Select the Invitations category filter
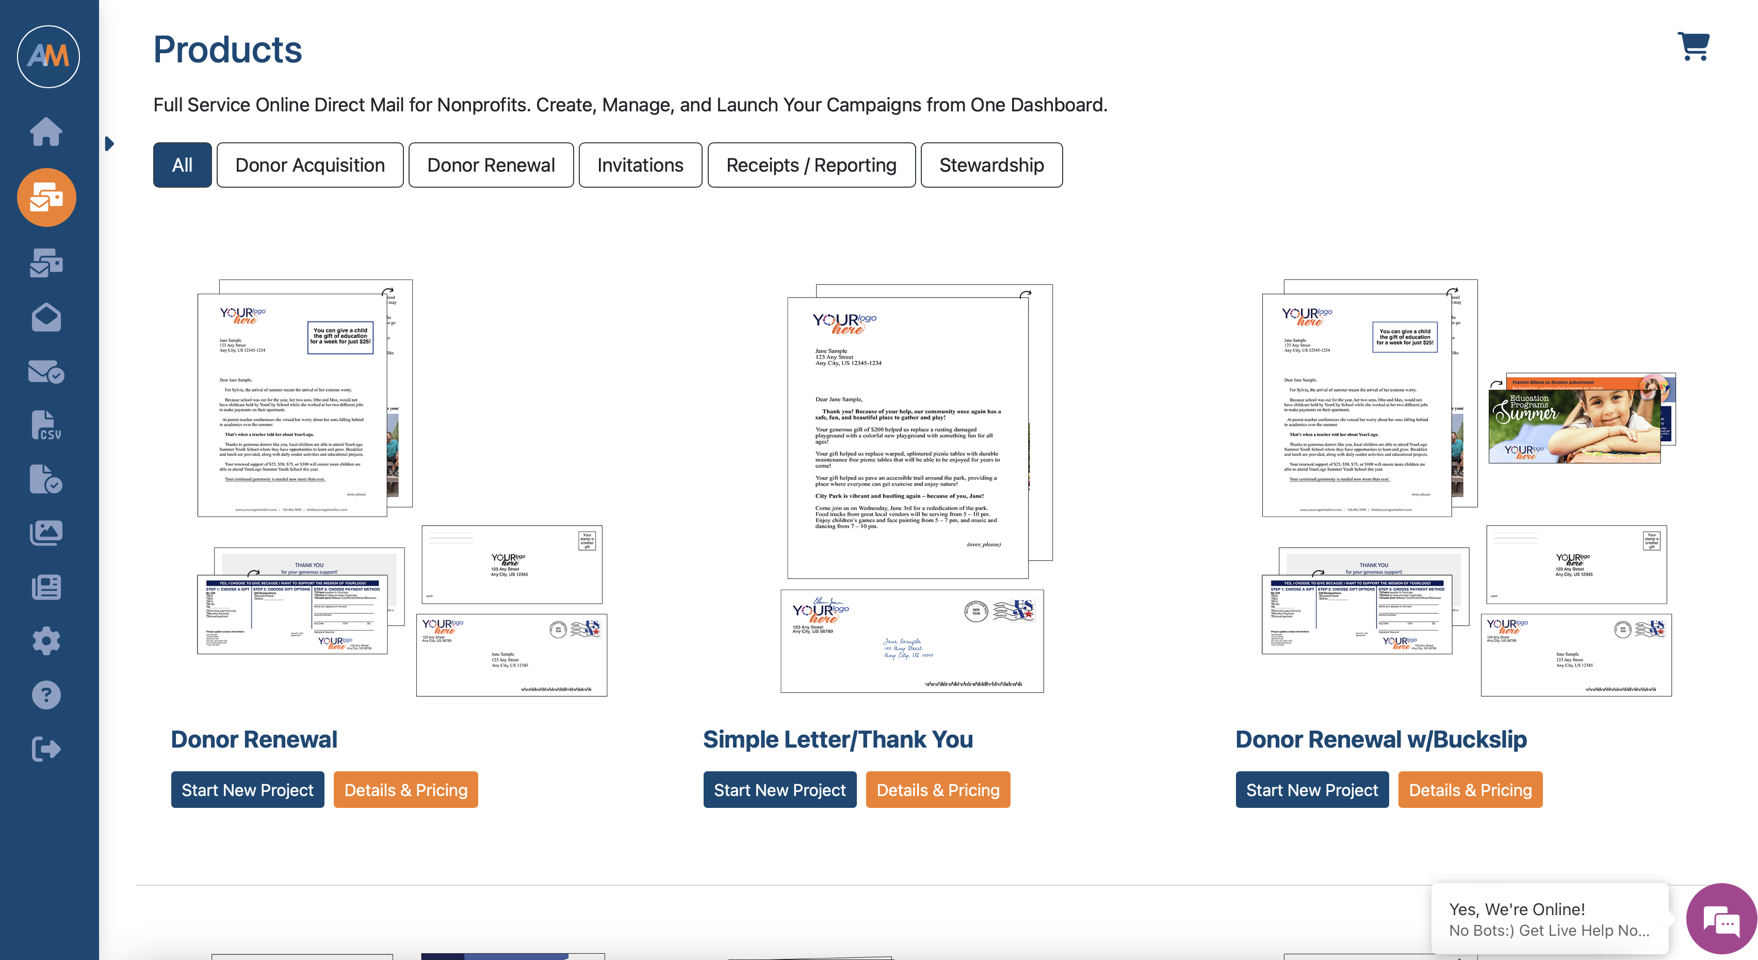The image size is (1758, 960). click(641, 165)
